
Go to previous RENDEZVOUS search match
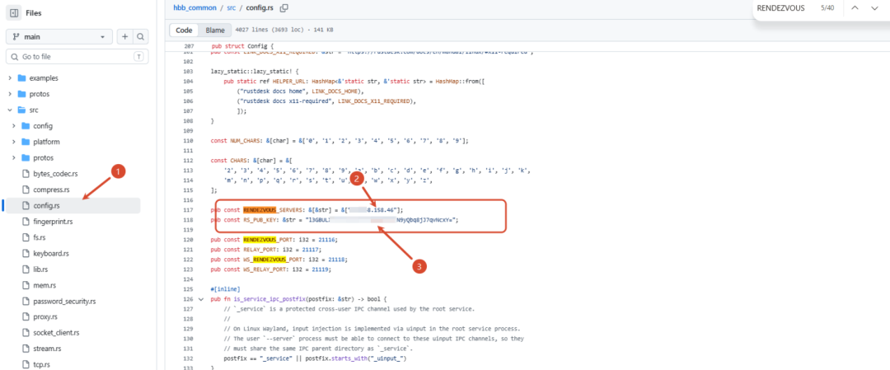(x=855, y=8)
